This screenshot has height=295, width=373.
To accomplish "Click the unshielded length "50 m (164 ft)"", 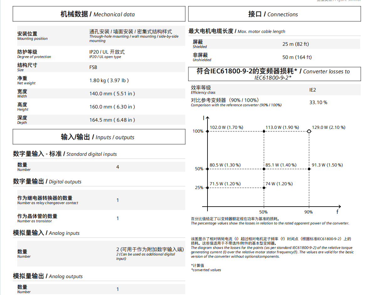I will tap(297, 57).
